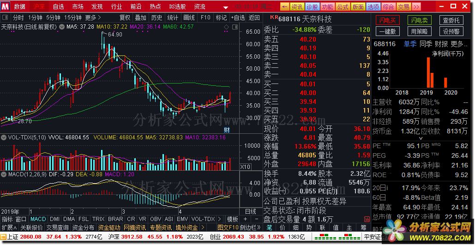The width and height of the screenshot is (475, 245).
Task: Select the TRIX indicator tab
Action: coord(98,219)
